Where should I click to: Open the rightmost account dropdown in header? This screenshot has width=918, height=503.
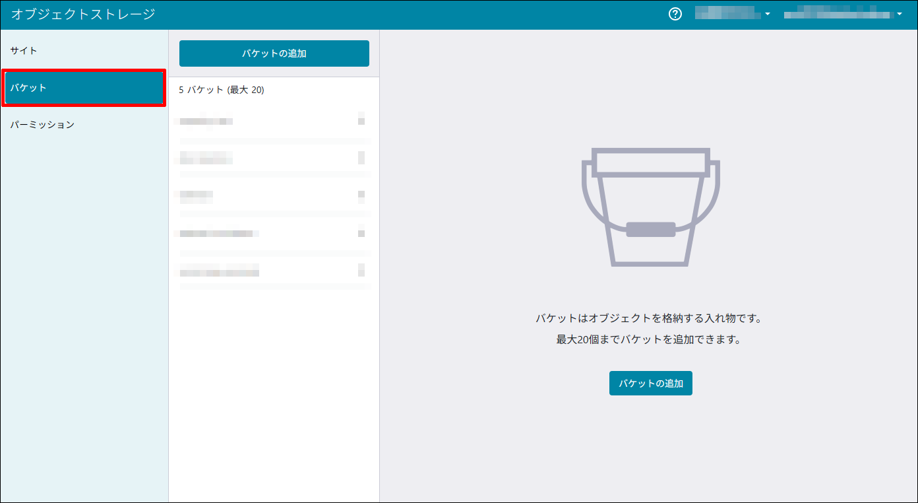pos(842,14)
